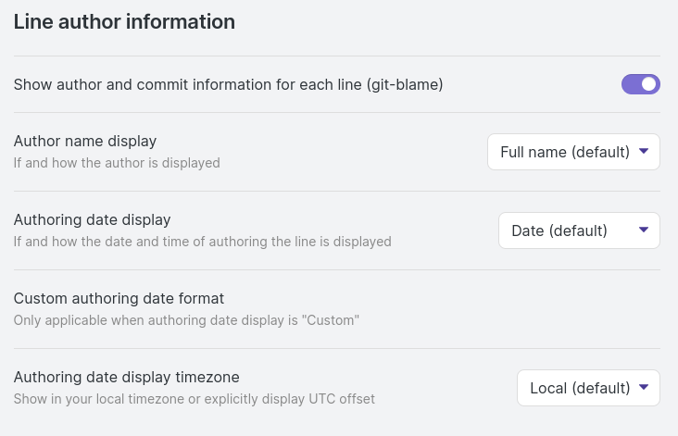The image size is (678, 436).
Task: Click the arrow icon in the authoring date dropdown
Action: pyautogui.click(x=645, y=230)
